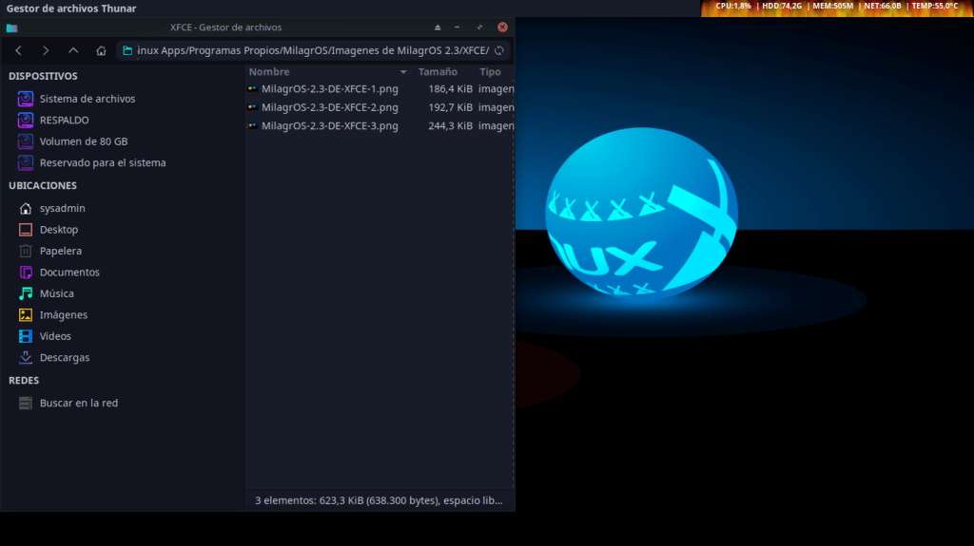Viewport: 974px width, 546px height.
Task: Open Descargas in the sidebar
Action: click(x=64, y=358)
